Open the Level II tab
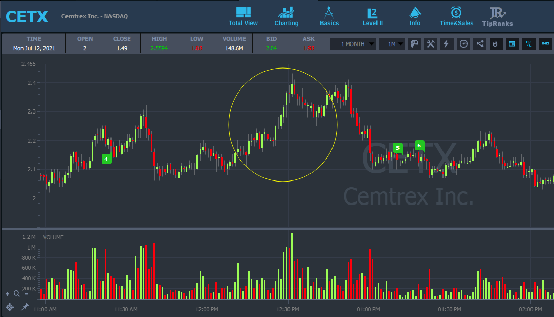 372,16
